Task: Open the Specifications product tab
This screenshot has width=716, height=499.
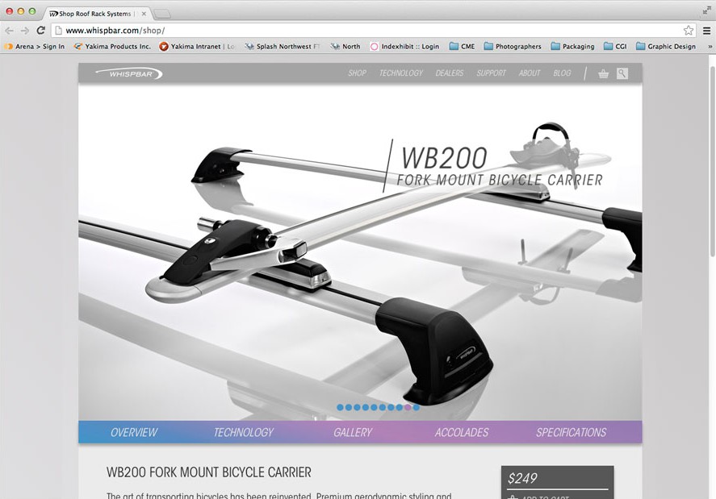Action: (571, 432)
